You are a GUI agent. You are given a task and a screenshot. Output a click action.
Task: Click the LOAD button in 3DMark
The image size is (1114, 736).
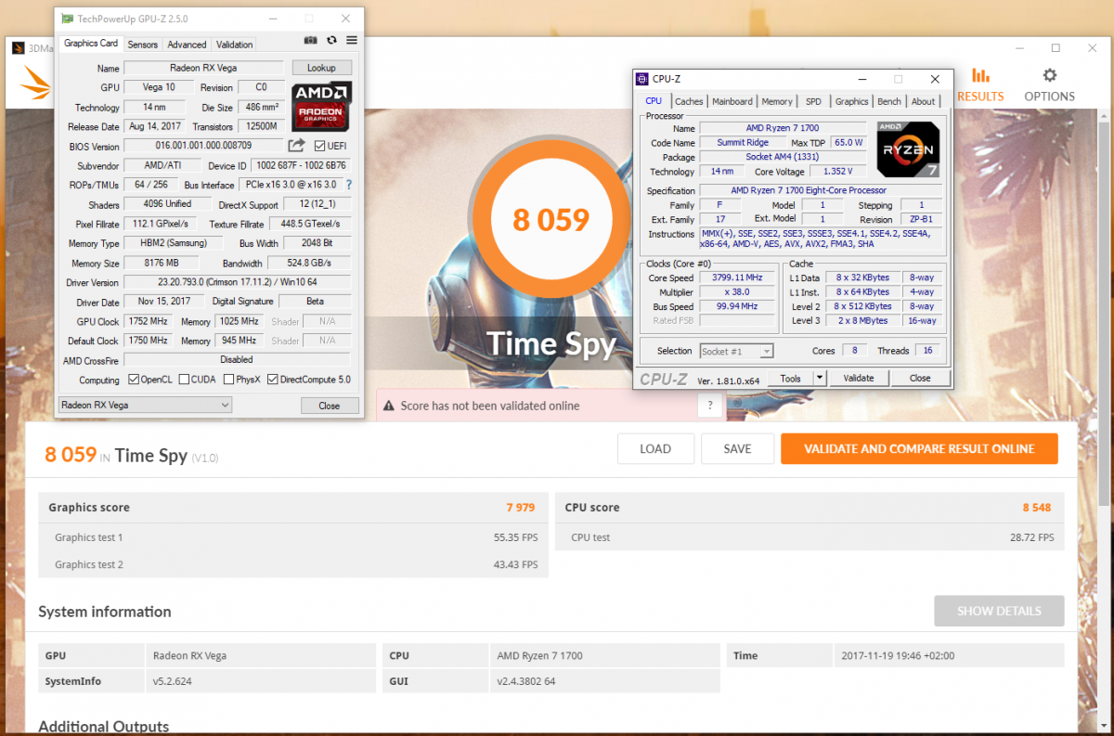[655, 449]
